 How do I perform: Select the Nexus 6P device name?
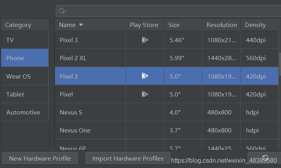(72, 148)
